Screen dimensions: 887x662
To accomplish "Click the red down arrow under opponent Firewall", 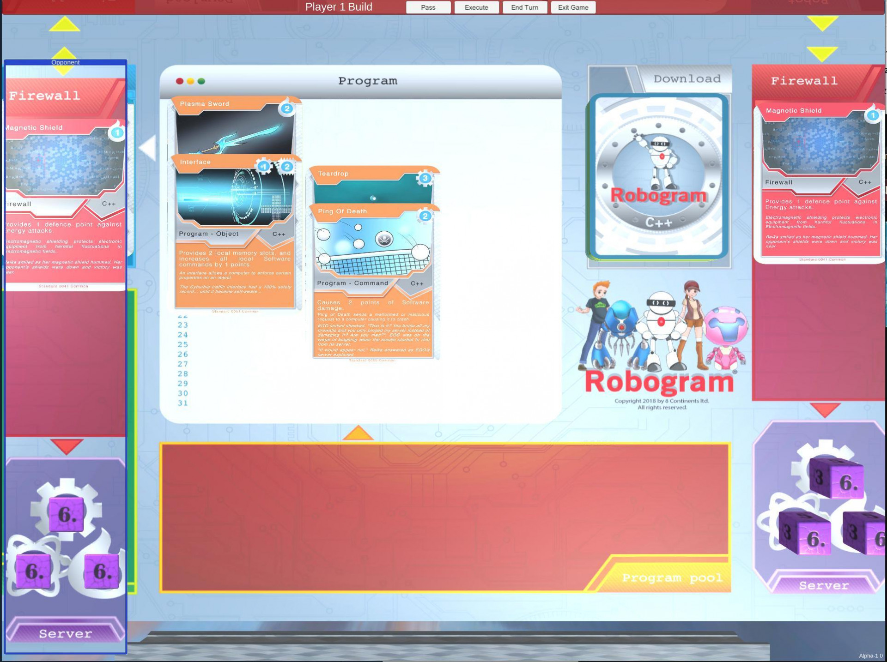I will 66,446.
